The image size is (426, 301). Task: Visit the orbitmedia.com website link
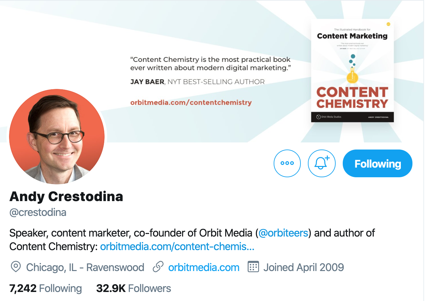pos(203,267)
